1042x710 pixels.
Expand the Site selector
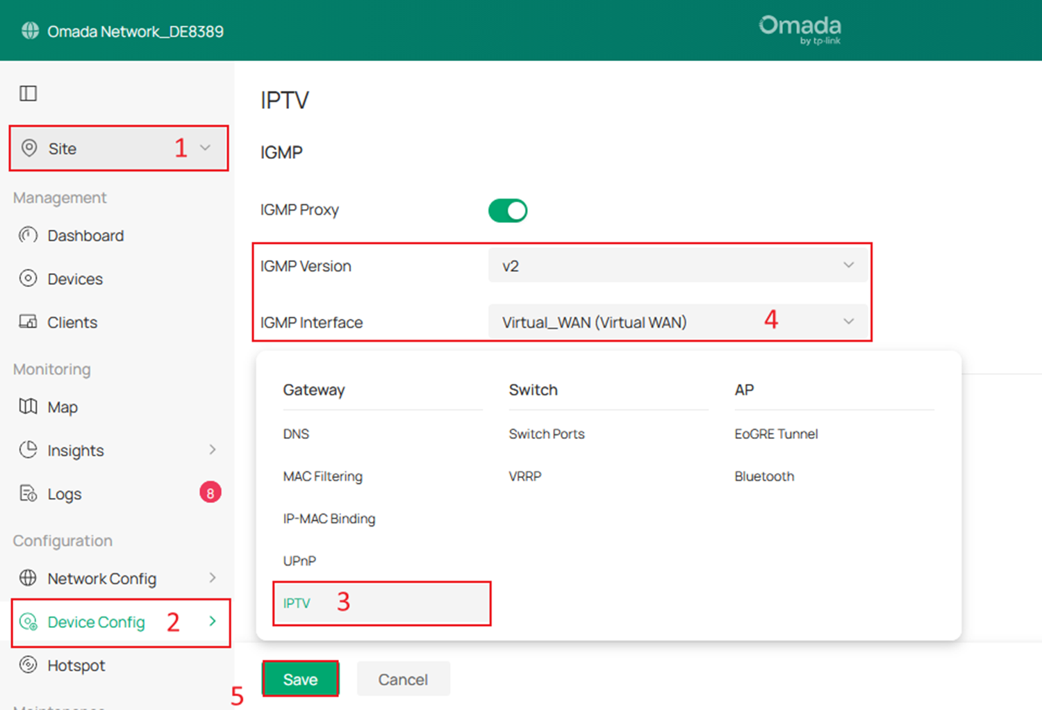pos(118,148)
